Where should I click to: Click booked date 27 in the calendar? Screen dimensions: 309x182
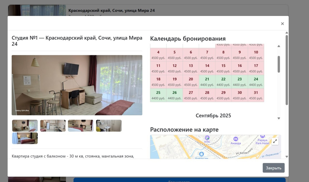pyautogui.click(x=191, y=95)
